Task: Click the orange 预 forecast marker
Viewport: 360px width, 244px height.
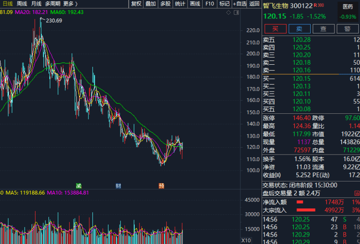Action: (x=162, y=186)
